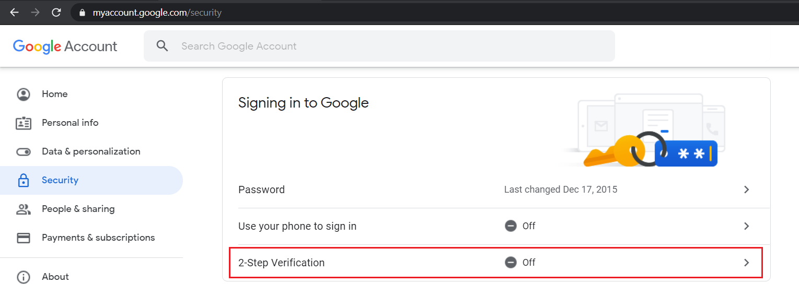The height and width of the screenshot is (295, 799).
Task: Click Off status for phone sign-in
Action: pyautogui.click(x=520, y=226)
